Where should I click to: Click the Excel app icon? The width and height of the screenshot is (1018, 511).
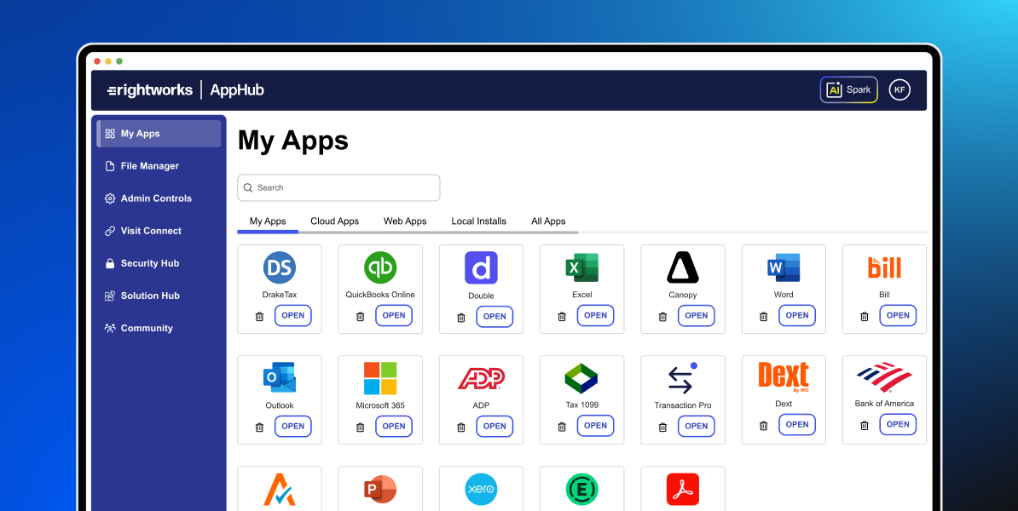581,267
